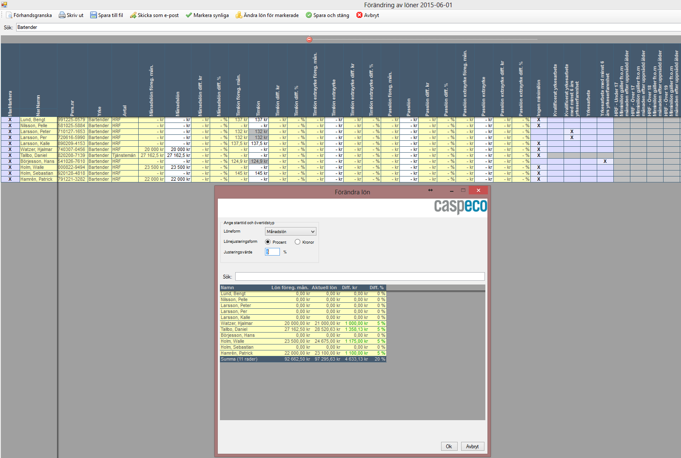
Task: Click the Pers.nr column header
Action: click(x=72, y=80)
